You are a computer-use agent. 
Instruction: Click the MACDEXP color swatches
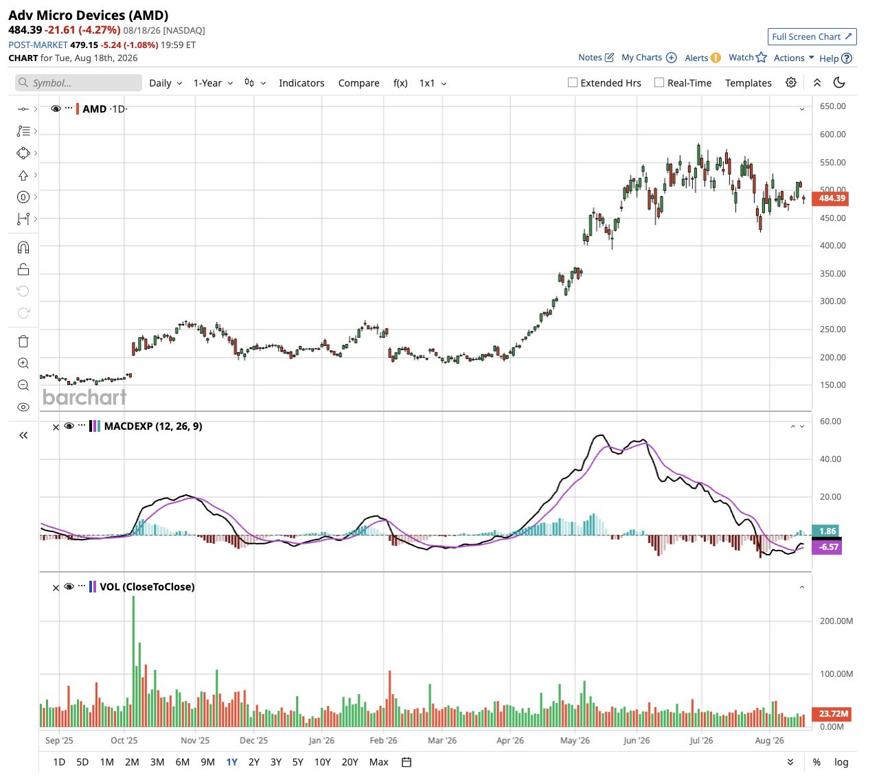95,426
